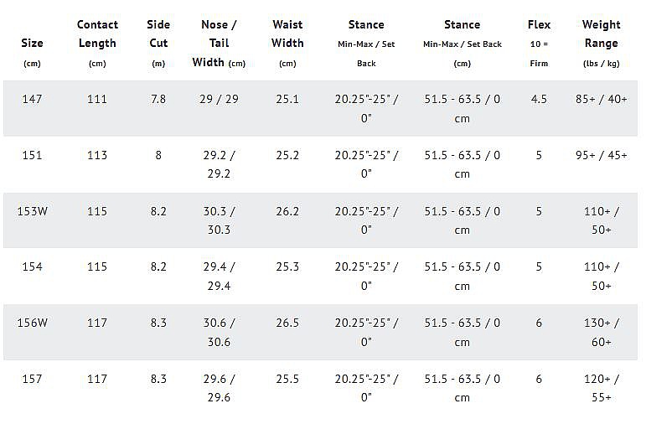Screen dimensions: 646x424
Task: Click the Size column header
Action: pos(32,53)
